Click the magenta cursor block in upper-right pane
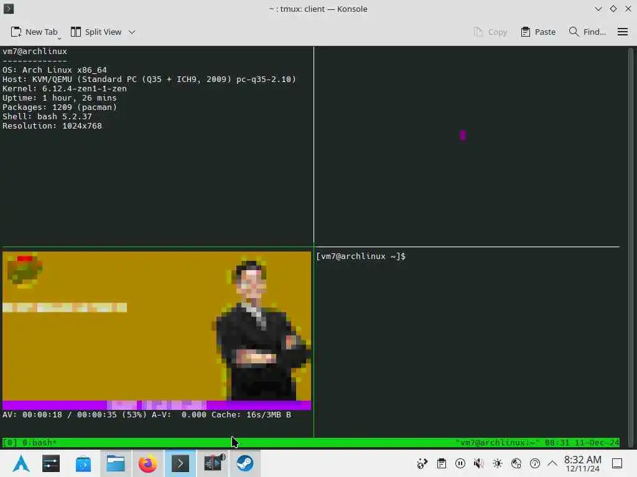Viewport: 637px width, 477px height. click(463, 135)
